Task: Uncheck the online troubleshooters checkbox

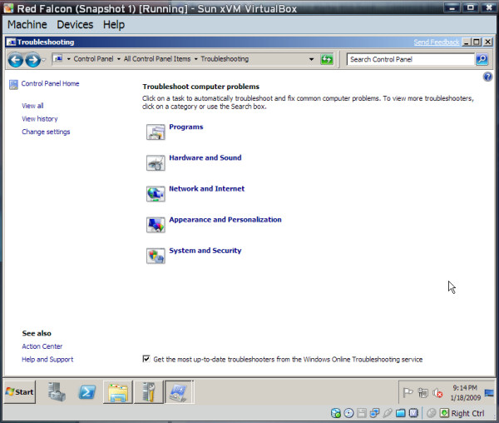Action: coord(146,359)
